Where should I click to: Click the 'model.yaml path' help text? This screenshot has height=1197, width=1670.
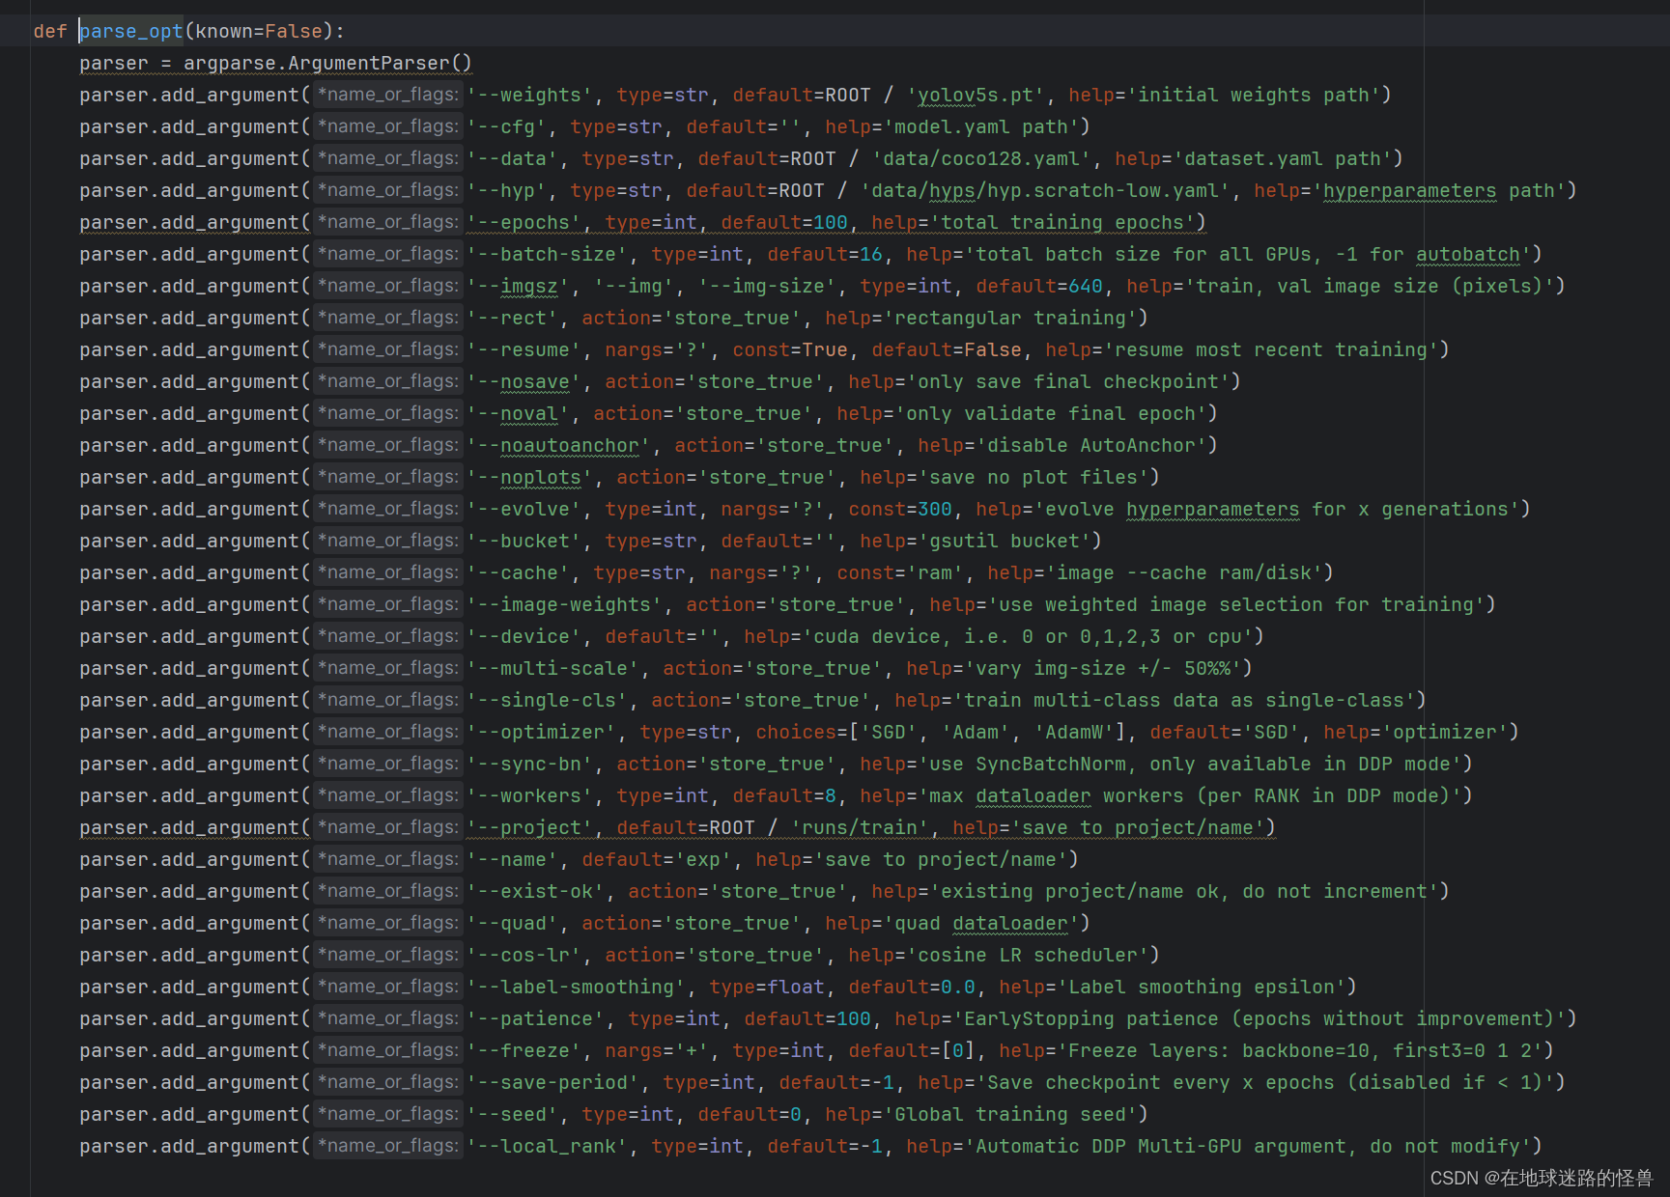click(x=981, y=126)
